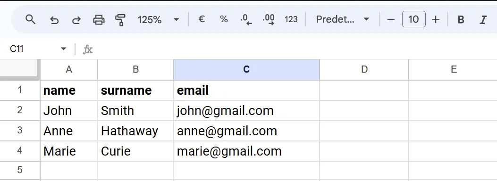Toggle italic formatting
The image size is (497, 181).
[x=483, y=20]
